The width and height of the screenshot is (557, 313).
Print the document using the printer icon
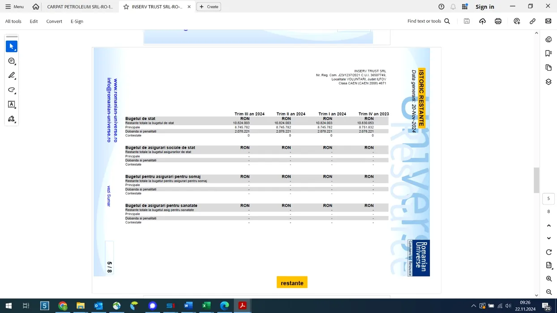tap(498, 21)
